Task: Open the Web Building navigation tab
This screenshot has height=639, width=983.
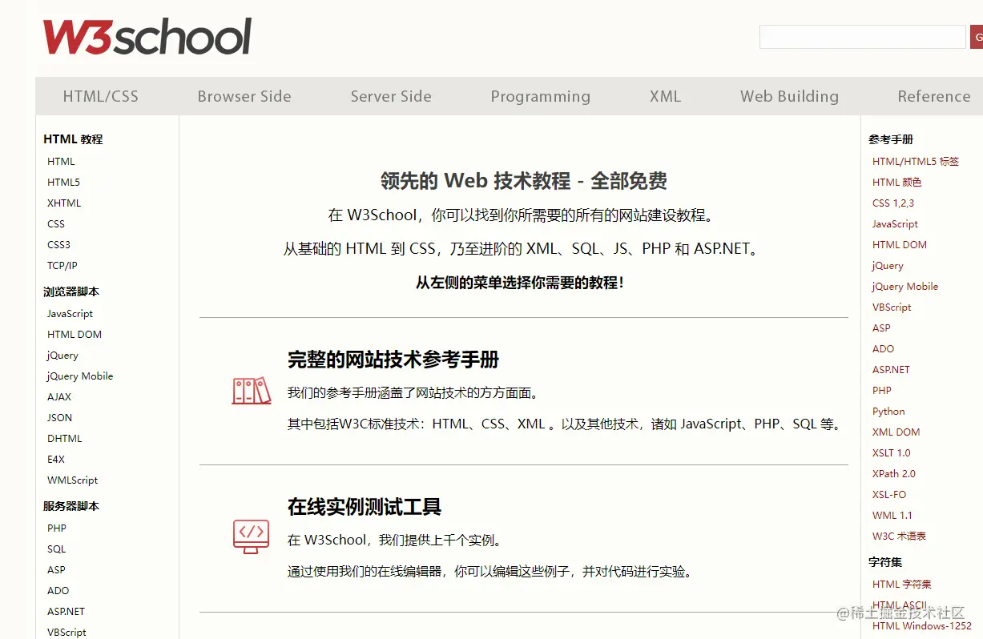Action: (x=789, y=96)
